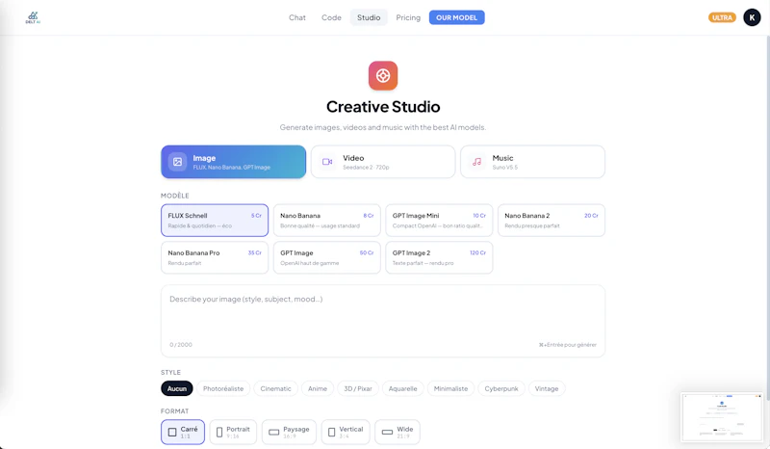Choose the Anime style
The height and width of the screenshot is (449, 770).
pos(318,388)
